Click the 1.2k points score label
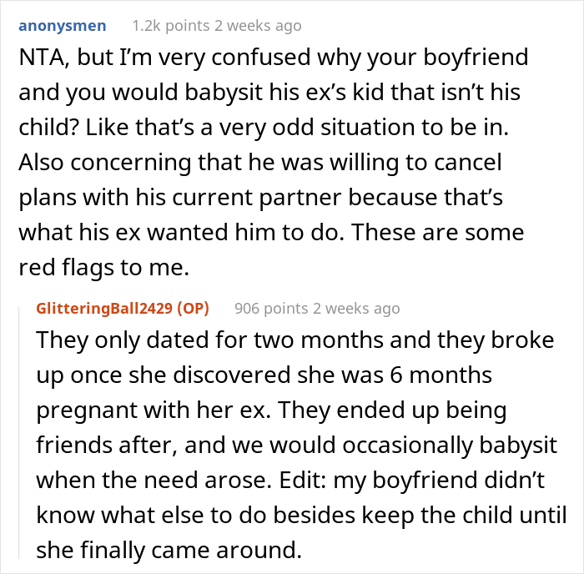This screenshot has height=574, width=584. [171, 26]
